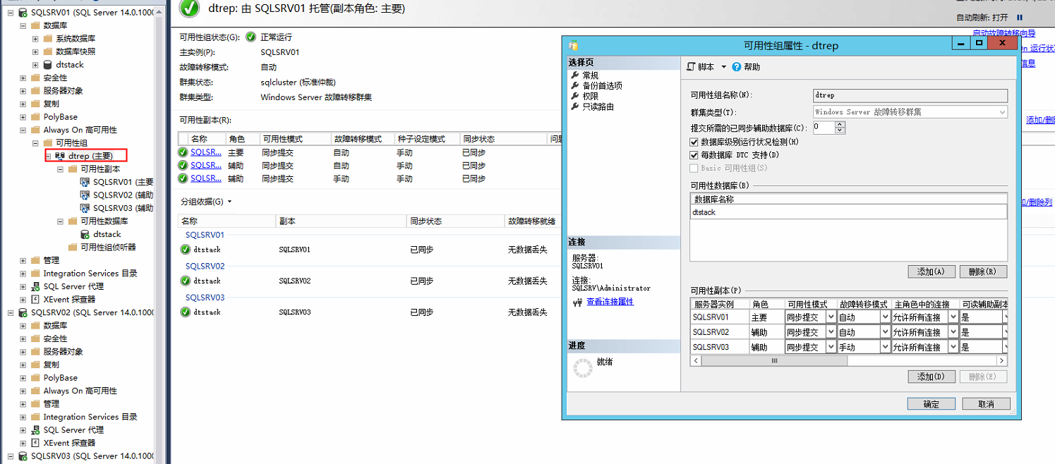
Task: Click the 脚本 script icon in dialog toolbar
Action: click(691, 67)
